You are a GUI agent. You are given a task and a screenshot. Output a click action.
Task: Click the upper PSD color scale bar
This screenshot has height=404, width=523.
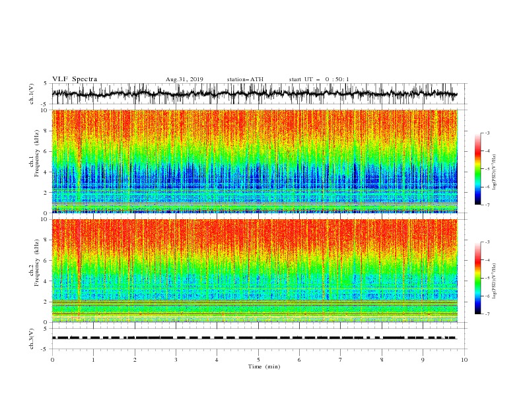(477, 169)
